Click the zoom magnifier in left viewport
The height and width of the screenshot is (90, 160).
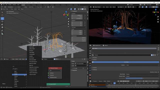coord(68,19)
